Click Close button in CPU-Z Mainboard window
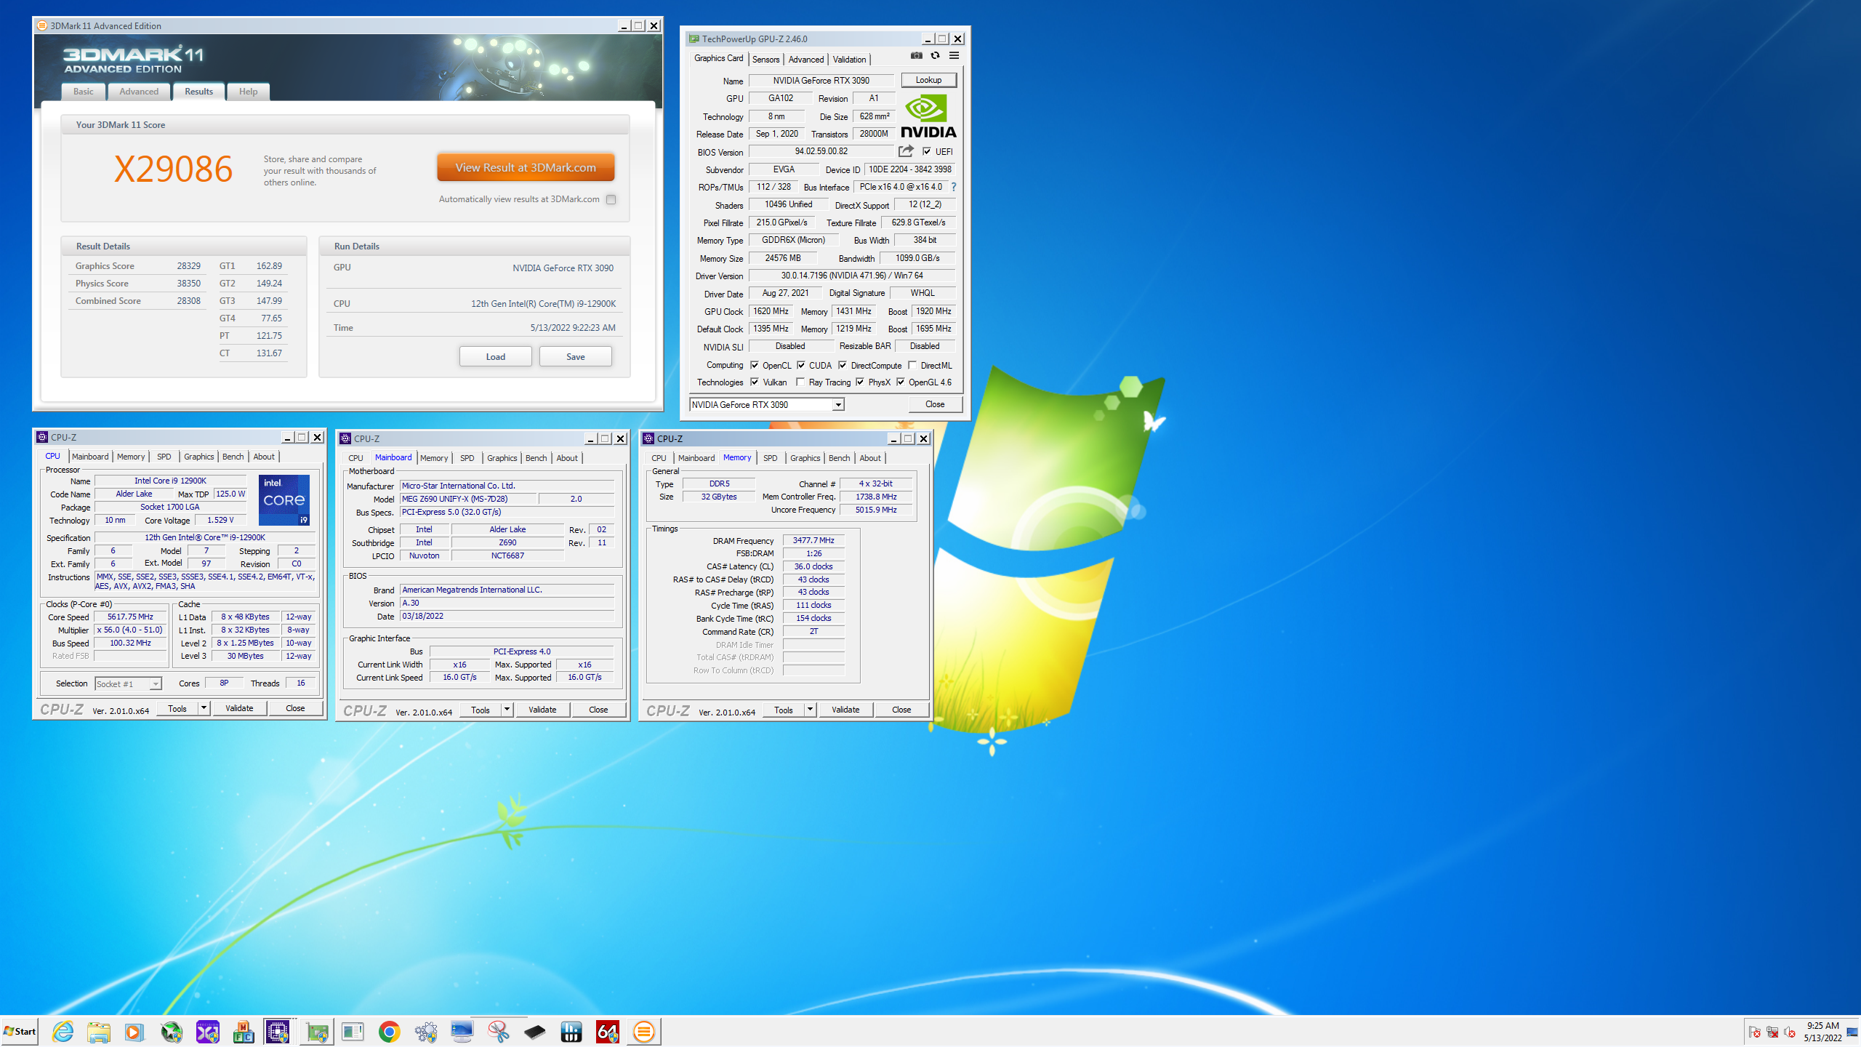 click(x=598, y=710)
